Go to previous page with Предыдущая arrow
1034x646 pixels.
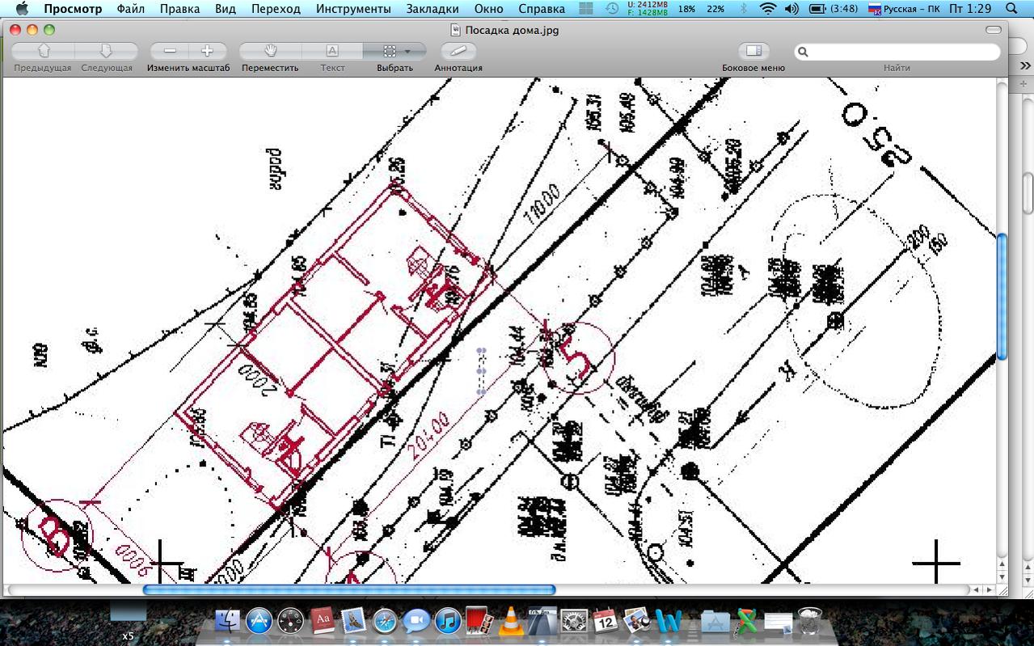43,51
